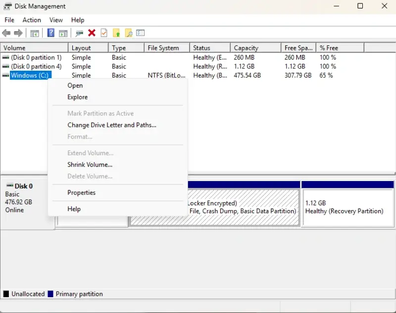
Task: Click the Healthy (B... status cell
Action: 210,75
